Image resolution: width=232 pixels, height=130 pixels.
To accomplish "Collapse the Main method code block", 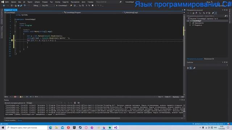I will [x=15, y=31].
